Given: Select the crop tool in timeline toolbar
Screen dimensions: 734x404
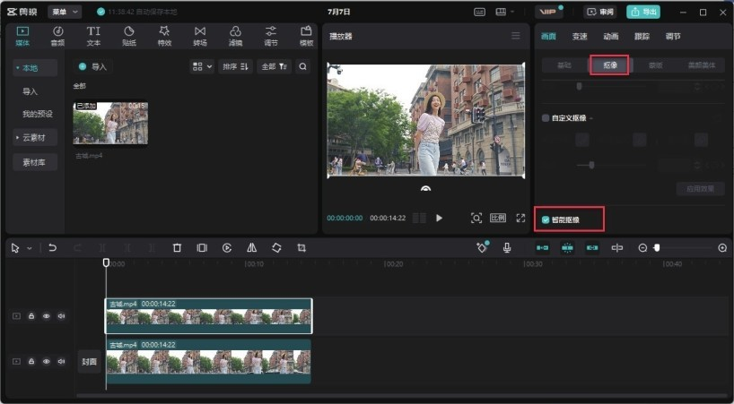Looking at the screenshot, I should [301, 248].
